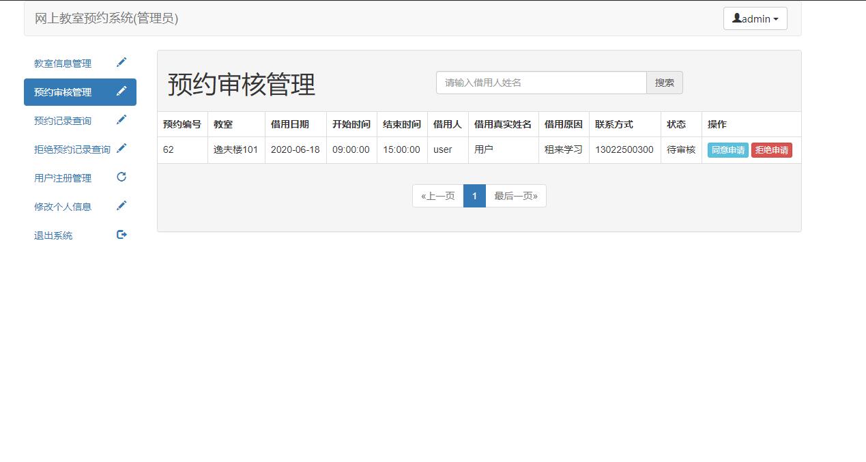
Task: Open the admin account dropdown
Action: click(x=755, y=18)
